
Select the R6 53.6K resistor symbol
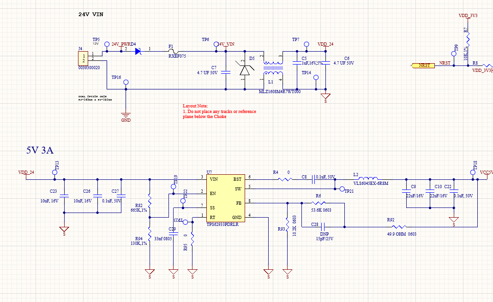point(318,203)
